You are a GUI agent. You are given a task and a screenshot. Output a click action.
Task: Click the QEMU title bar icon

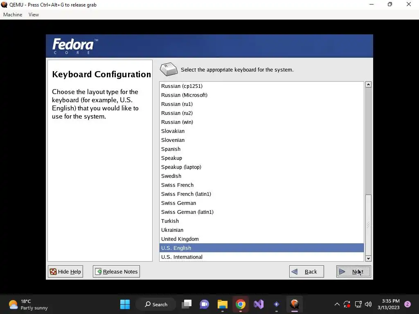(x=4, y=4)
